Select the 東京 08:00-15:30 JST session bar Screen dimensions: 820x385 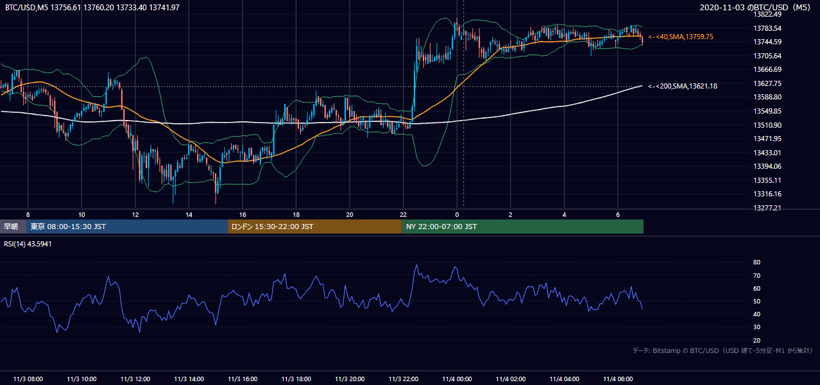point(128,227)
